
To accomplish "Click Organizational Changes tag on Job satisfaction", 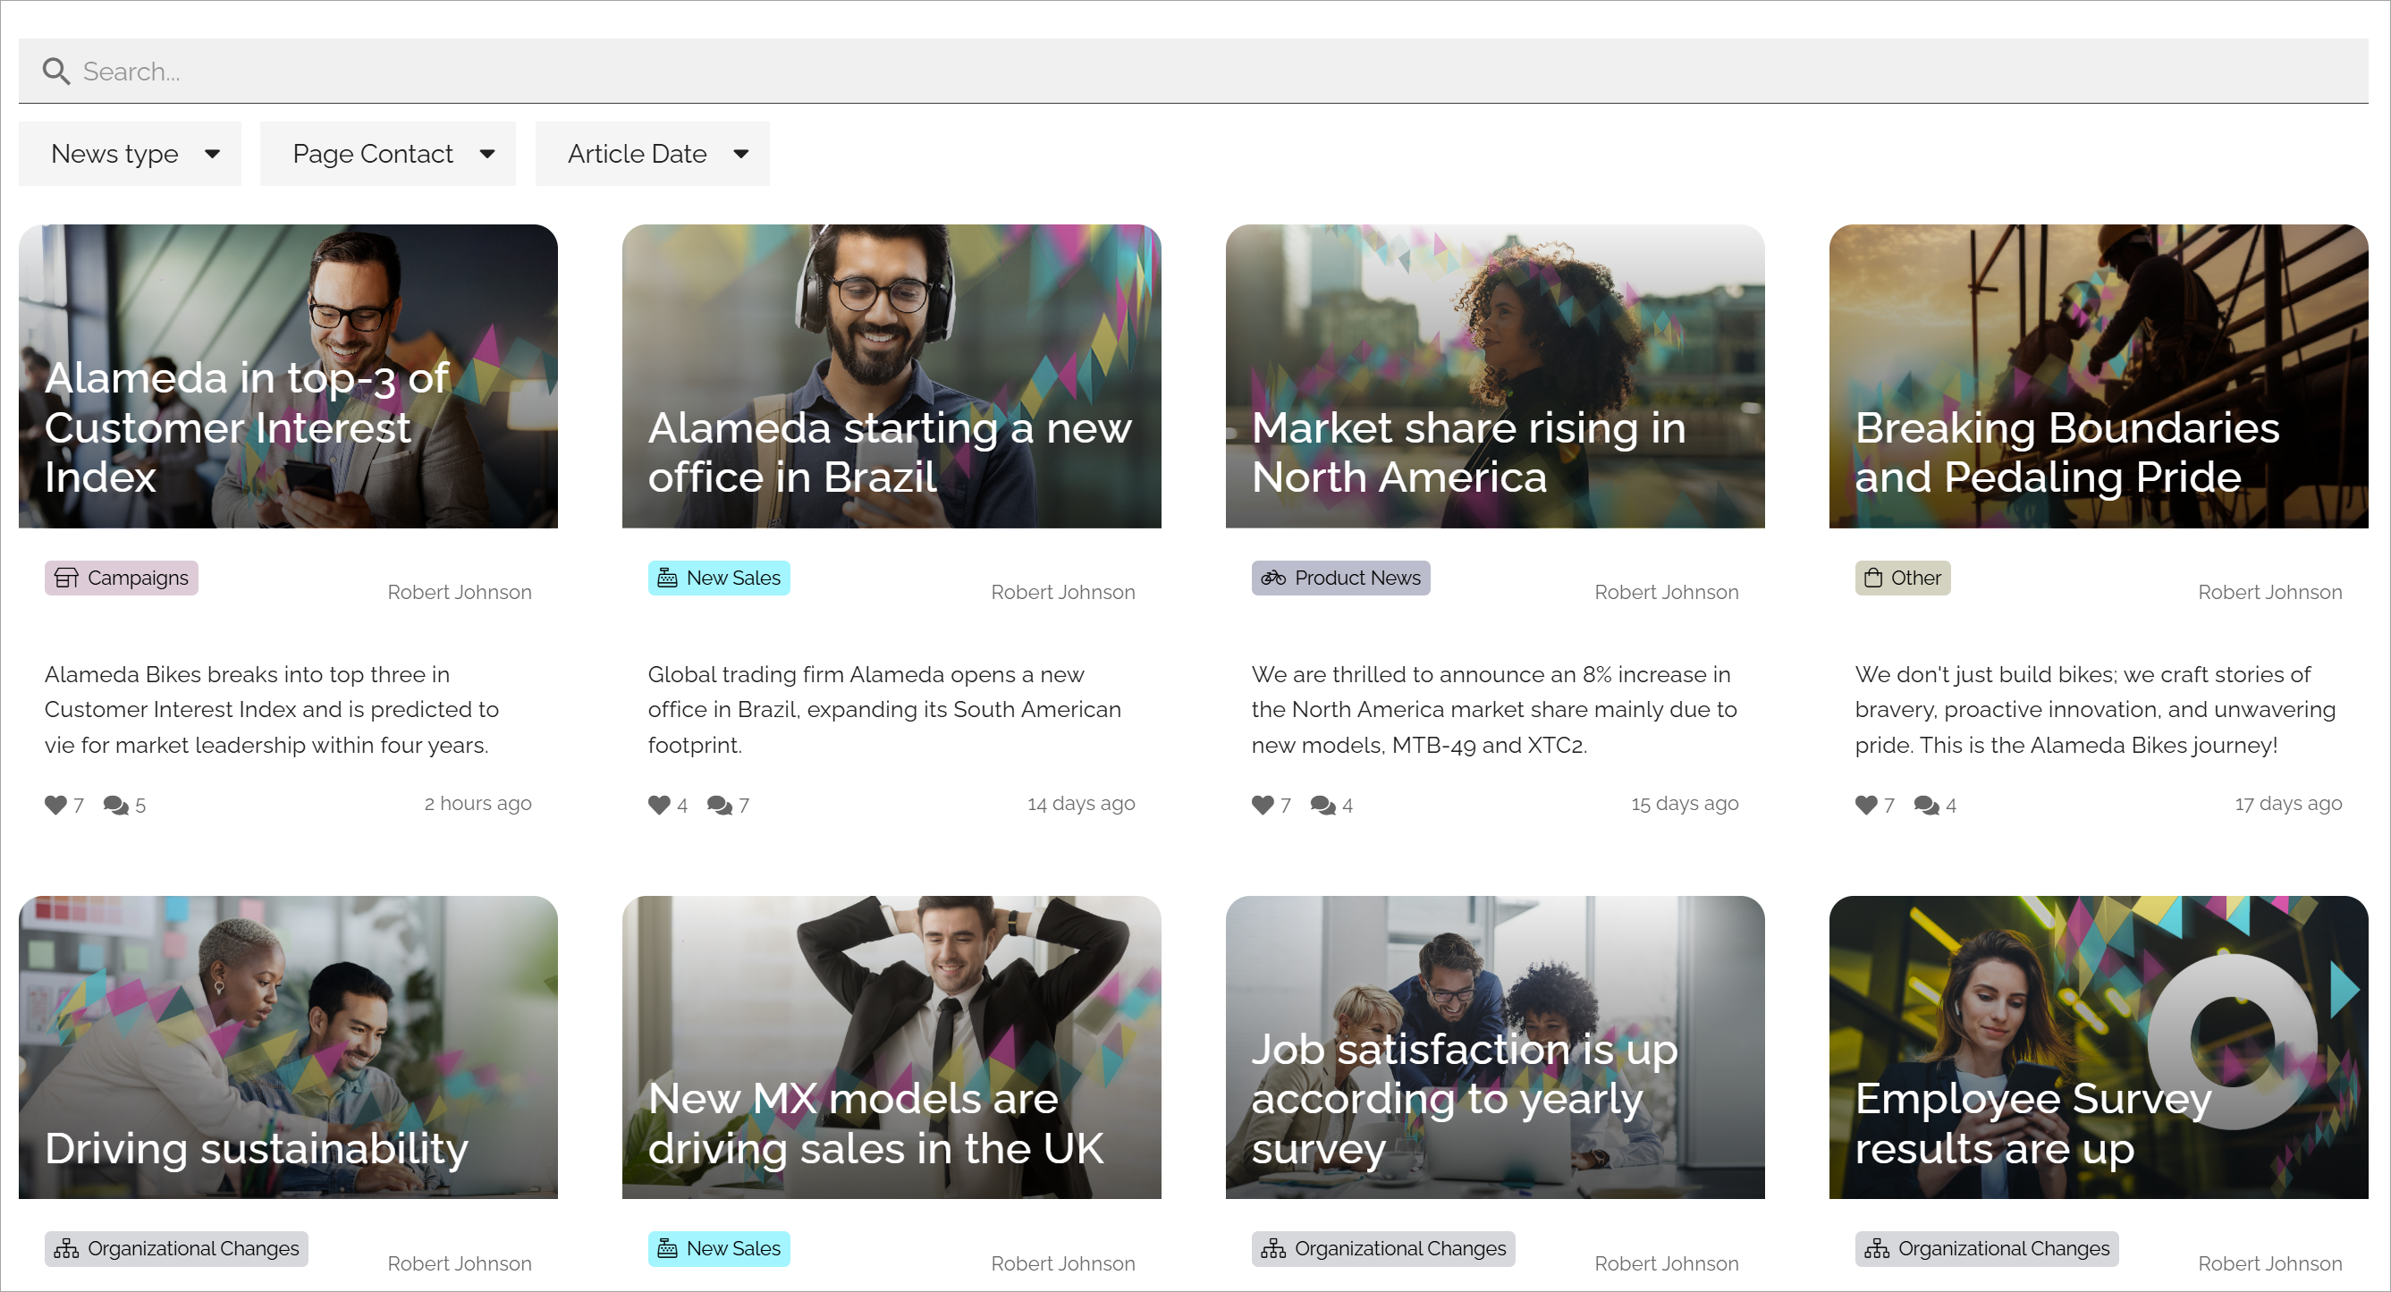I will [1383, 1249].
